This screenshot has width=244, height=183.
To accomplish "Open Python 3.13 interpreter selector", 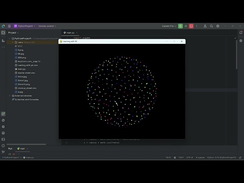I will click(222, 157).
